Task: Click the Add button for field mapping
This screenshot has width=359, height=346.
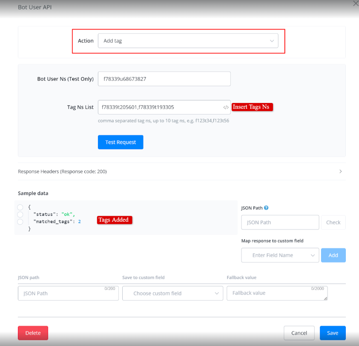Action: pos(333,255)
